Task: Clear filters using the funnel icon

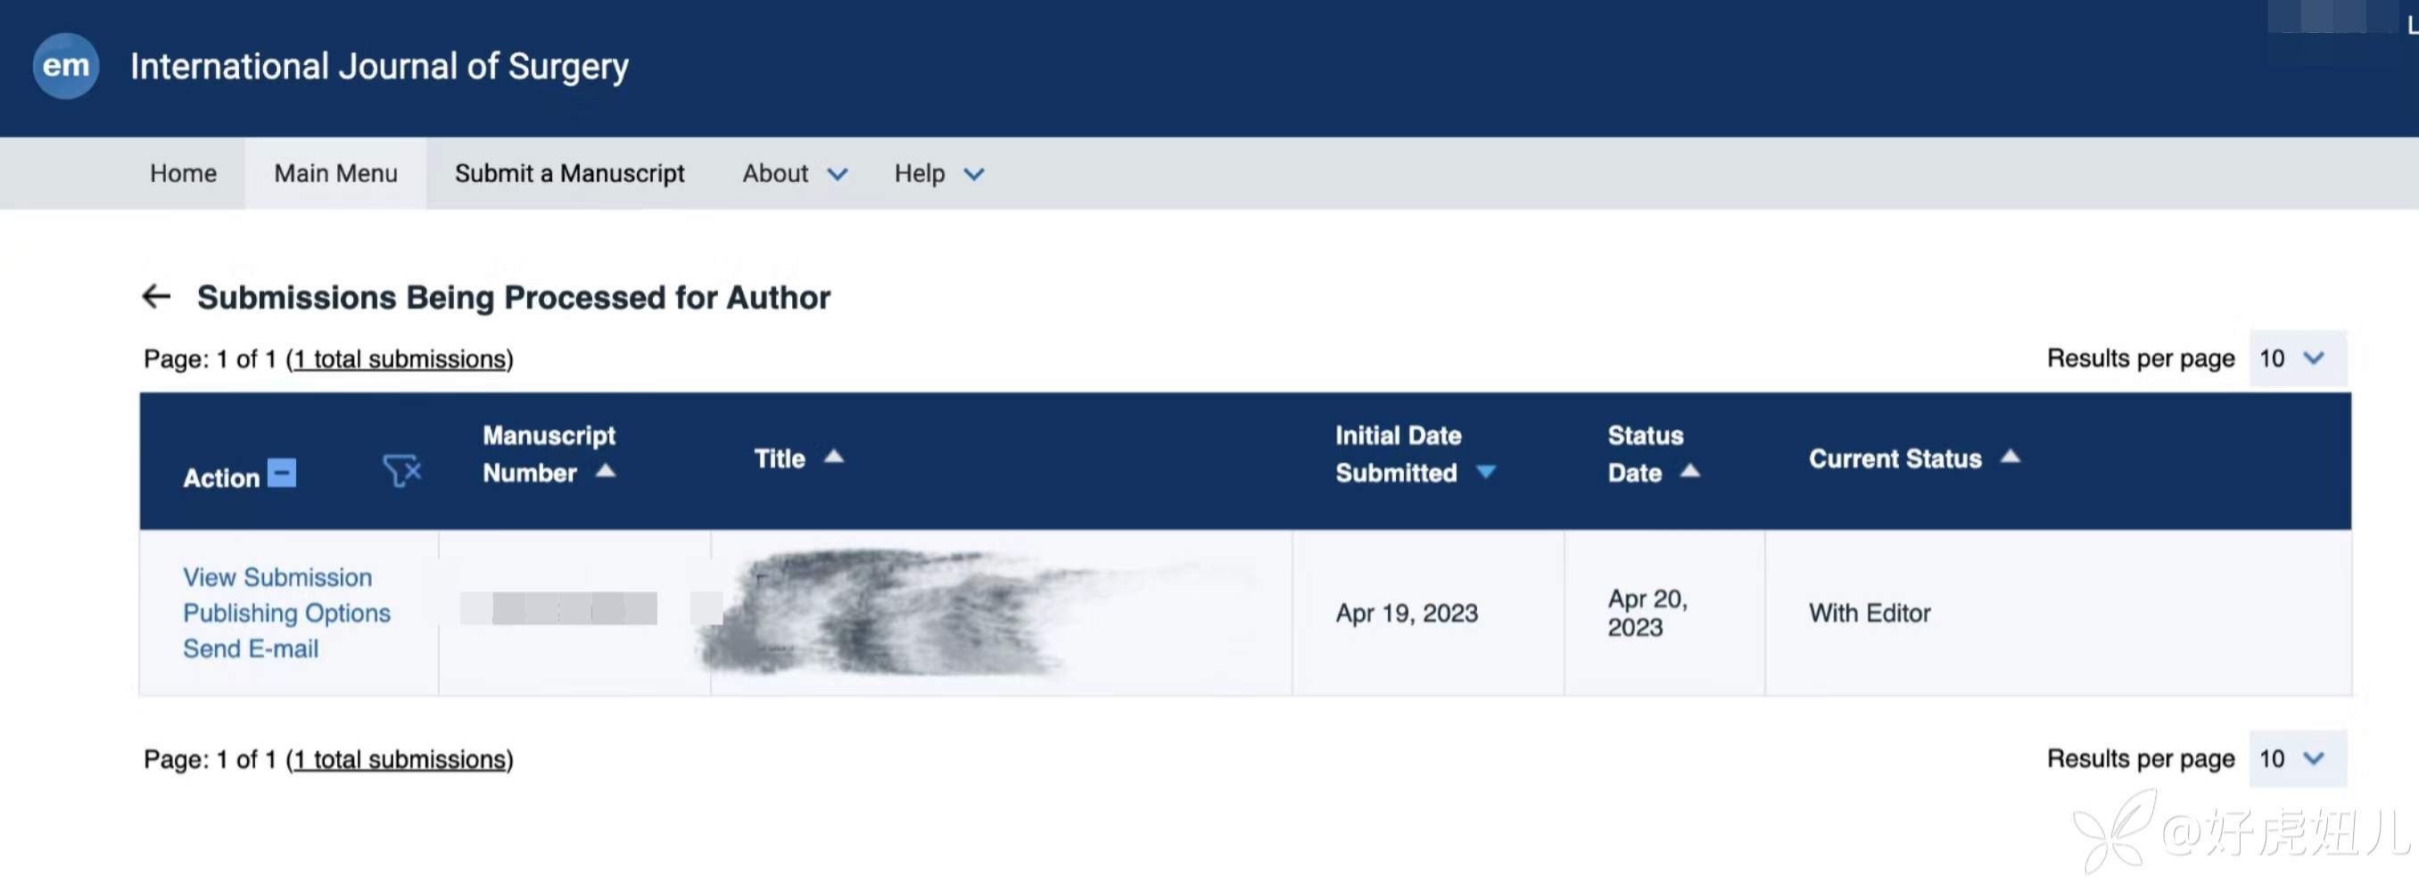Action: tap(402, 470)
